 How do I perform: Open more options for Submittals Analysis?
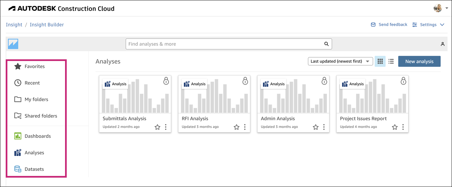click(166, 127)
